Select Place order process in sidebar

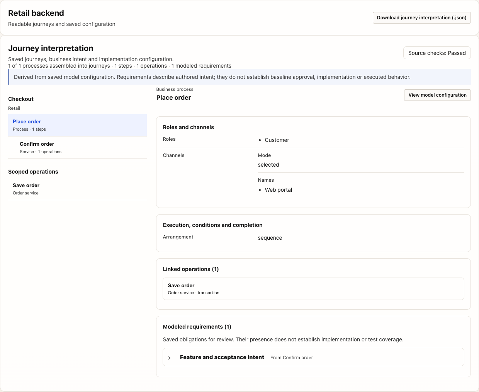(77, 125)
